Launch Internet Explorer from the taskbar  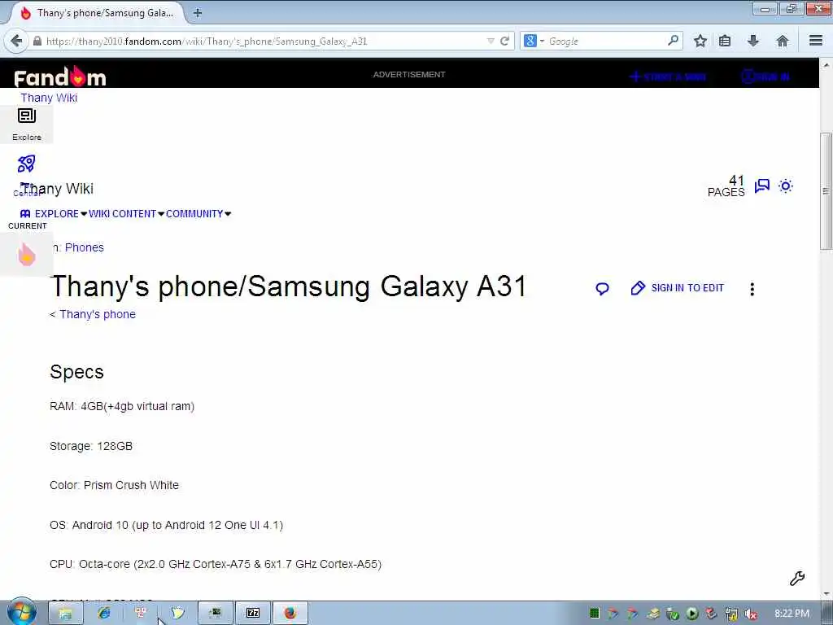(104, 614)
